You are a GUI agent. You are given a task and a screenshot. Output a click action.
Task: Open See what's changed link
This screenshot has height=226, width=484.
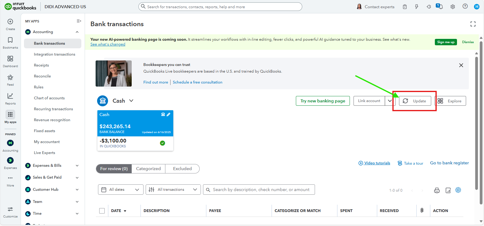pyautogui.click(x=108, y=44)
